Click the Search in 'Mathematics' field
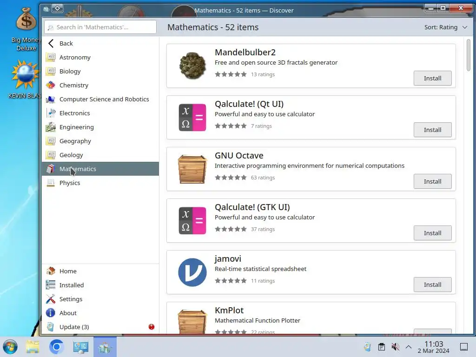Image resolution: width=476 pixels, height=357 pixels. click(x=100, y=27)
